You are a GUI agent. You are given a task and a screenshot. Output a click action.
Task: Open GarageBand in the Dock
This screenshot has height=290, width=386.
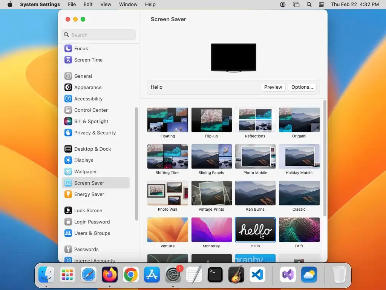(236, 275)
